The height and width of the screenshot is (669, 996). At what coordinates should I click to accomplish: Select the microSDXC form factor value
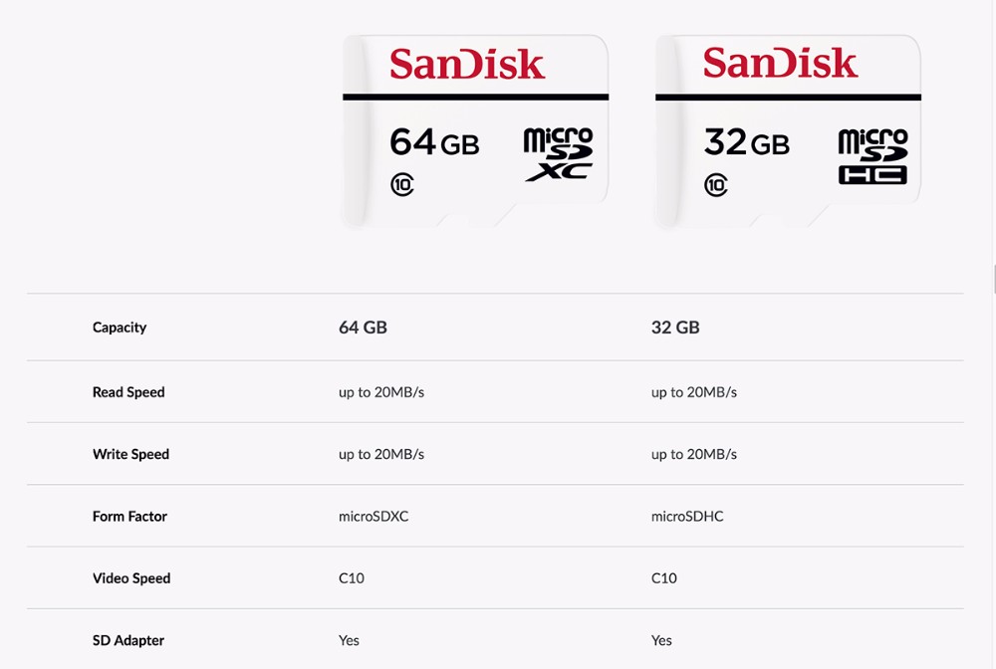pos(373,517)
